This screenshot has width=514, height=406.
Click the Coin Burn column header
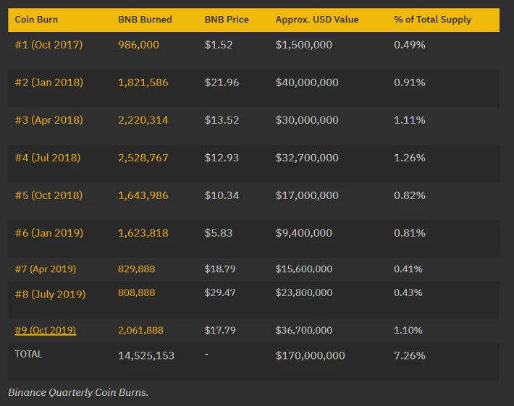[x=36, y=20]
